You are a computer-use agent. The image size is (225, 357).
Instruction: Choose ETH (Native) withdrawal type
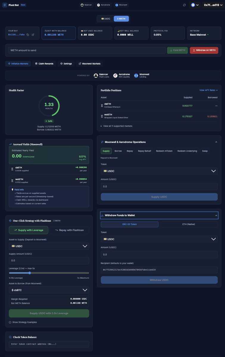click(189, 224)
